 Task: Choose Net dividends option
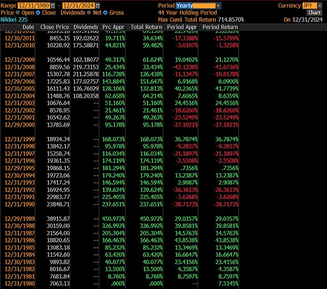89,13
